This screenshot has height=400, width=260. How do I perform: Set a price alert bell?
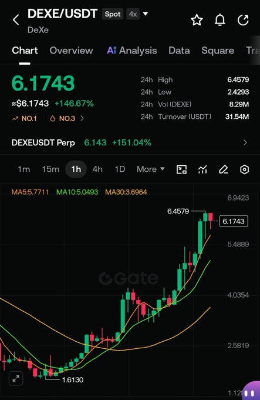click(220, 20)
